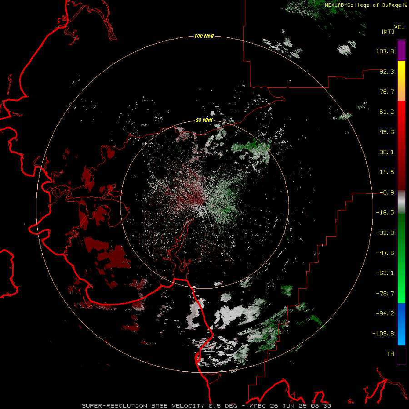Select the 76.7 velocity scale label
This screenshot has width=409, height=409.
tap(387, 91)
